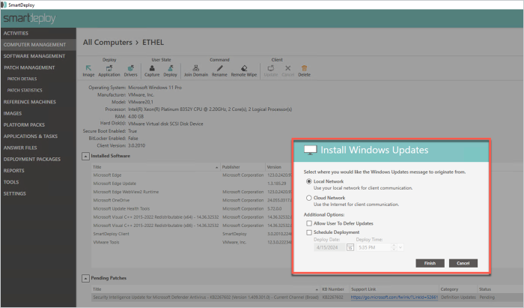Collapse the Pending Patches section
The height and width of the screenshot is (308, 524).
(85, 278)
